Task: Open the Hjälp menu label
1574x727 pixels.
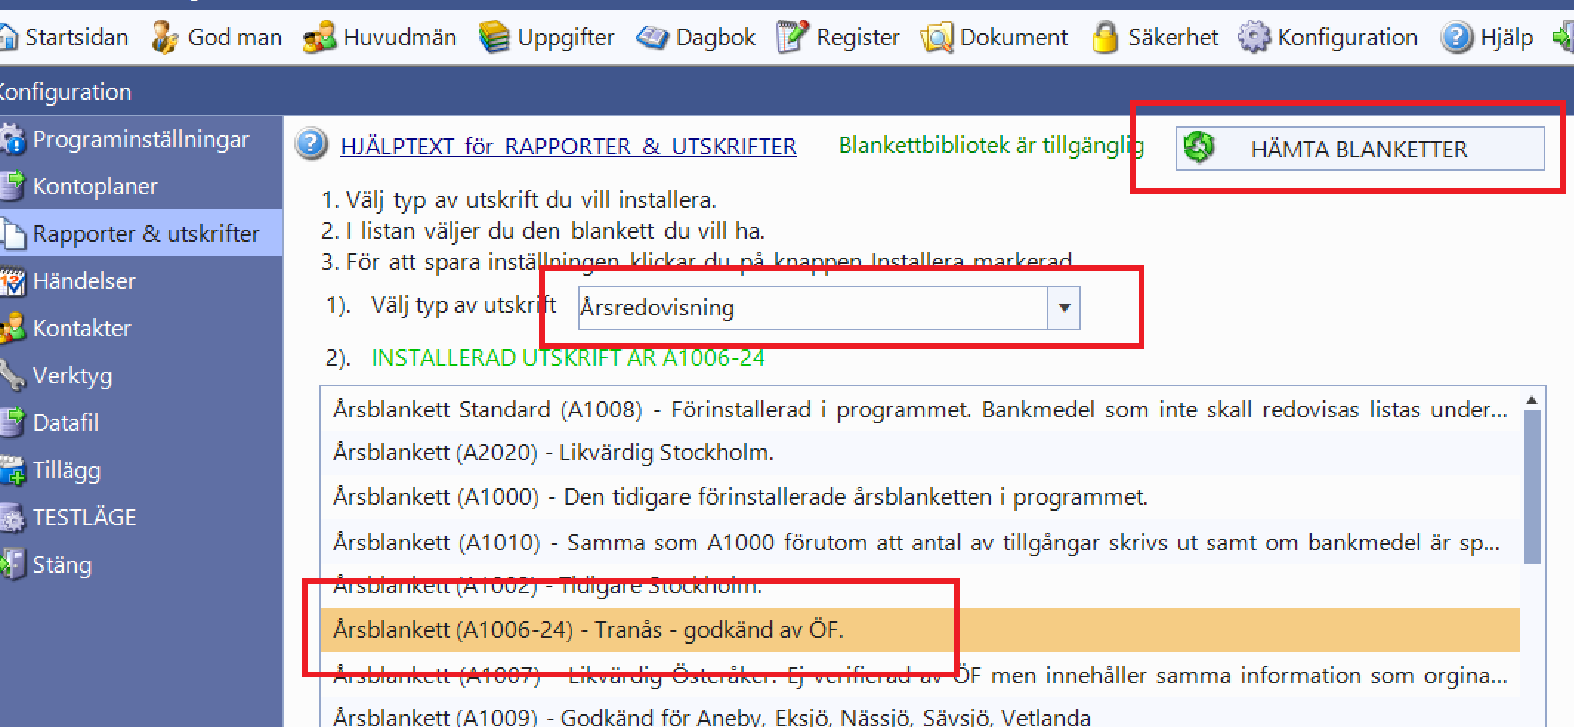Action: pos(1507,38)
